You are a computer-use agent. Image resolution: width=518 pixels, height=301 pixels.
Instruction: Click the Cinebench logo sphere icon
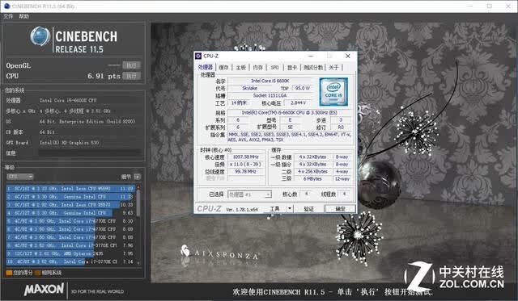coord(40,36)
